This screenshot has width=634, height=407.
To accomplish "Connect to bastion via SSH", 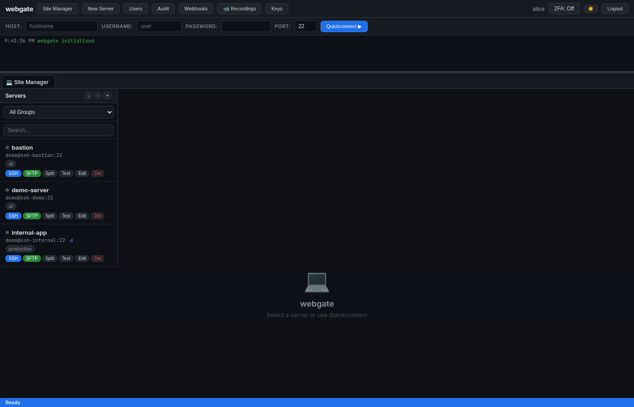I will [13, 174].
